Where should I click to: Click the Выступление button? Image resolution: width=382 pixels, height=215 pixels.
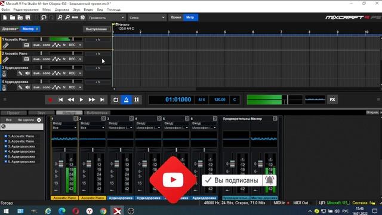pos(96,29)
